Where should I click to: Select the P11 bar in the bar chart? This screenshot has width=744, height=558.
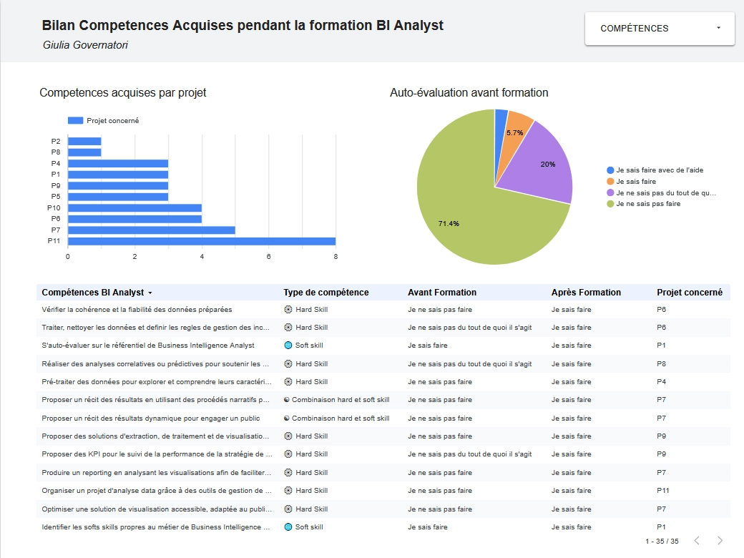click(x=201, y=241)
